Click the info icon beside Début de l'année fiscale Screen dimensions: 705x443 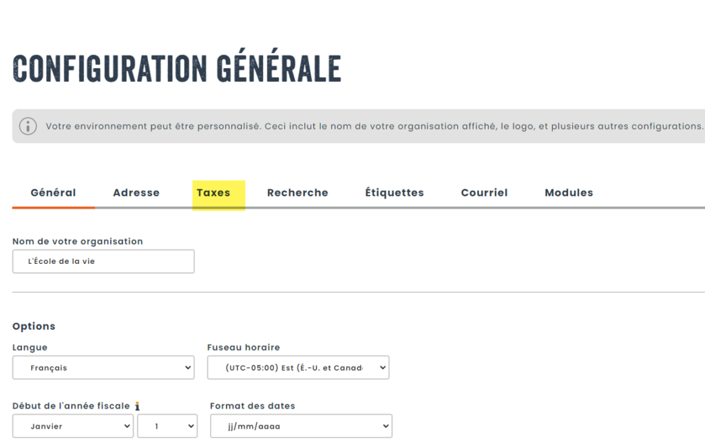[137, 406]
